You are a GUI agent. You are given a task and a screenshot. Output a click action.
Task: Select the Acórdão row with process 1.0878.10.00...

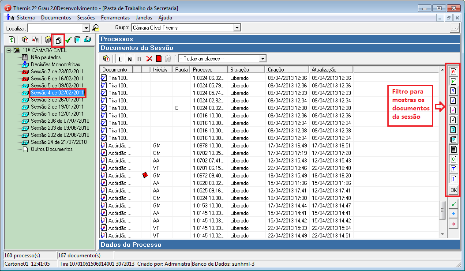click(x=269, y=146)
